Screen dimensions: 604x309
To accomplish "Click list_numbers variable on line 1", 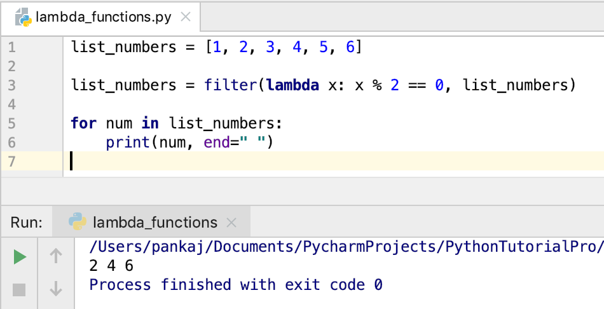I will 123,48.
